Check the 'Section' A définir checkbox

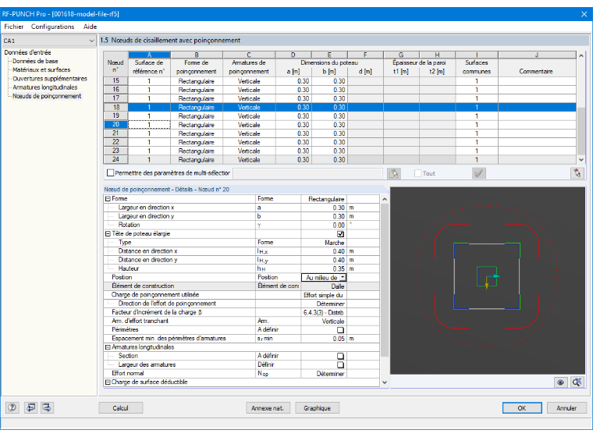pyautogui.click(x=340, y=356)
